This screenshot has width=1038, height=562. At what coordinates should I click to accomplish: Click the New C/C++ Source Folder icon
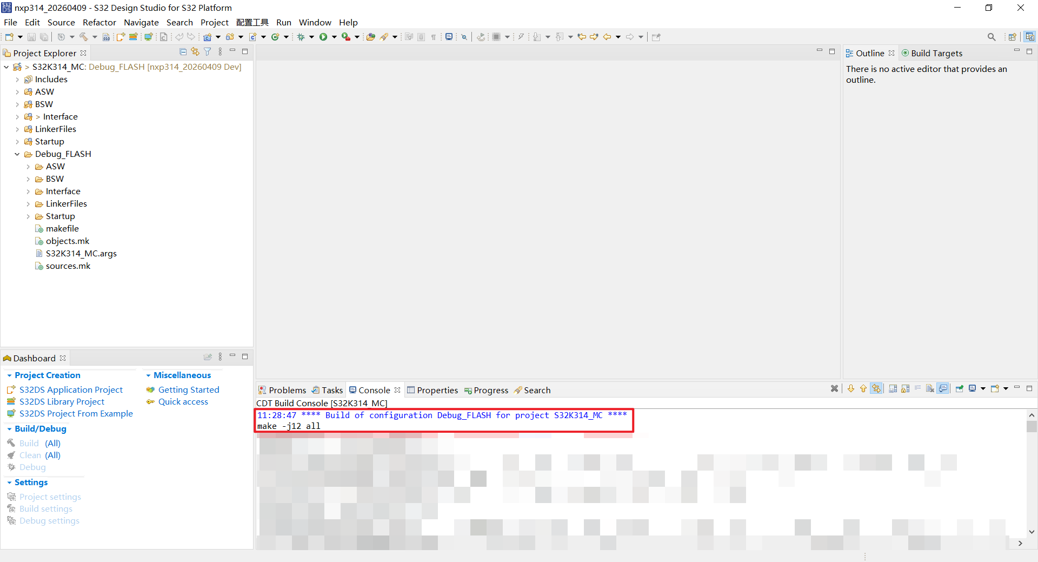click(230, 37)
